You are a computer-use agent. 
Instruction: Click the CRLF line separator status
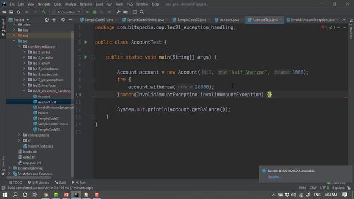(313, 188)
